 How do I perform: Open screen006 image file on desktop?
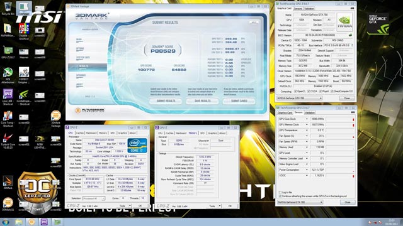click(x=56, y=141)
